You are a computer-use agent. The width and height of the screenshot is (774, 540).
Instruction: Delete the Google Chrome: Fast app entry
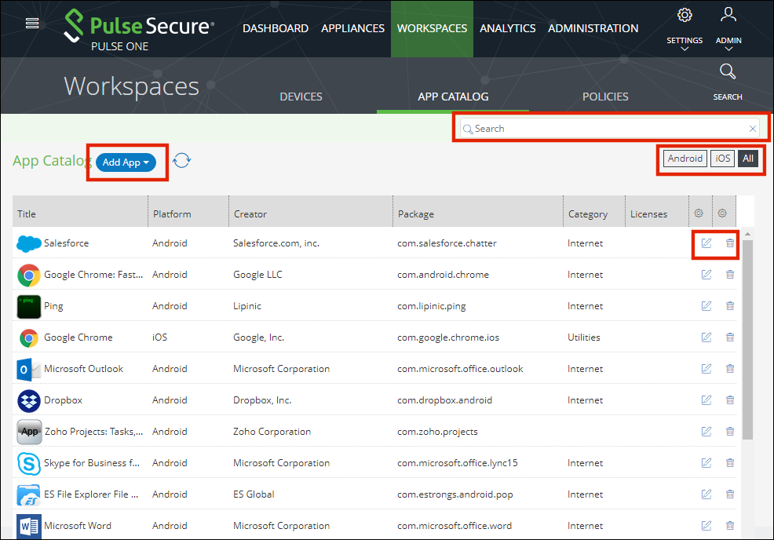pos(729,275)
